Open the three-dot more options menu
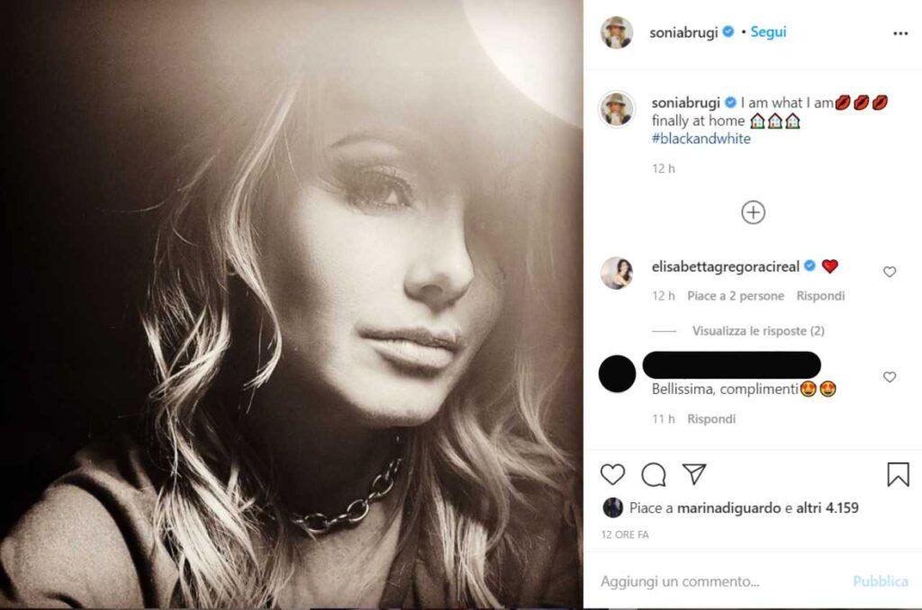This screenshot has width=922, height=610. click(900, 33)
